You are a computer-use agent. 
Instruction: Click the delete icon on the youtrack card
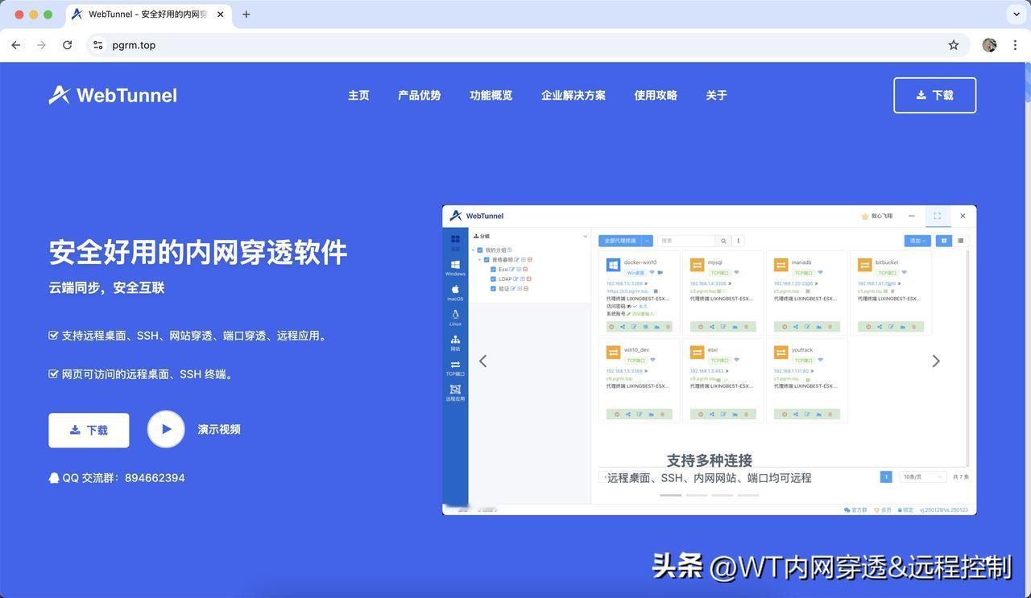[830, 414]
